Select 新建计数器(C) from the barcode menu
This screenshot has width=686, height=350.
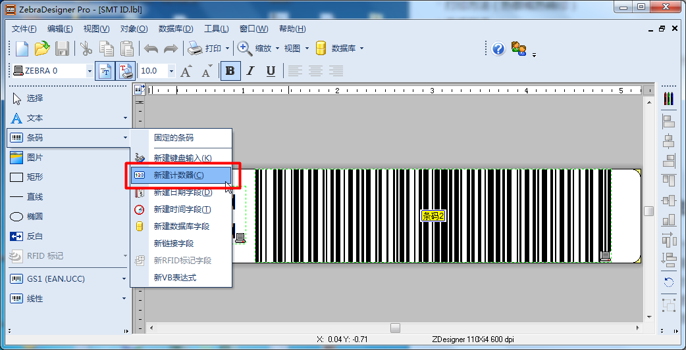(179, 175)
